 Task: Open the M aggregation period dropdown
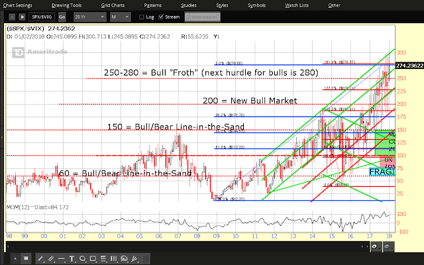point(121,17)
